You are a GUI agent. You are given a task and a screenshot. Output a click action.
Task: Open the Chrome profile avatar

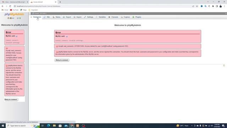pyautogui.click(x=221, y=6)
